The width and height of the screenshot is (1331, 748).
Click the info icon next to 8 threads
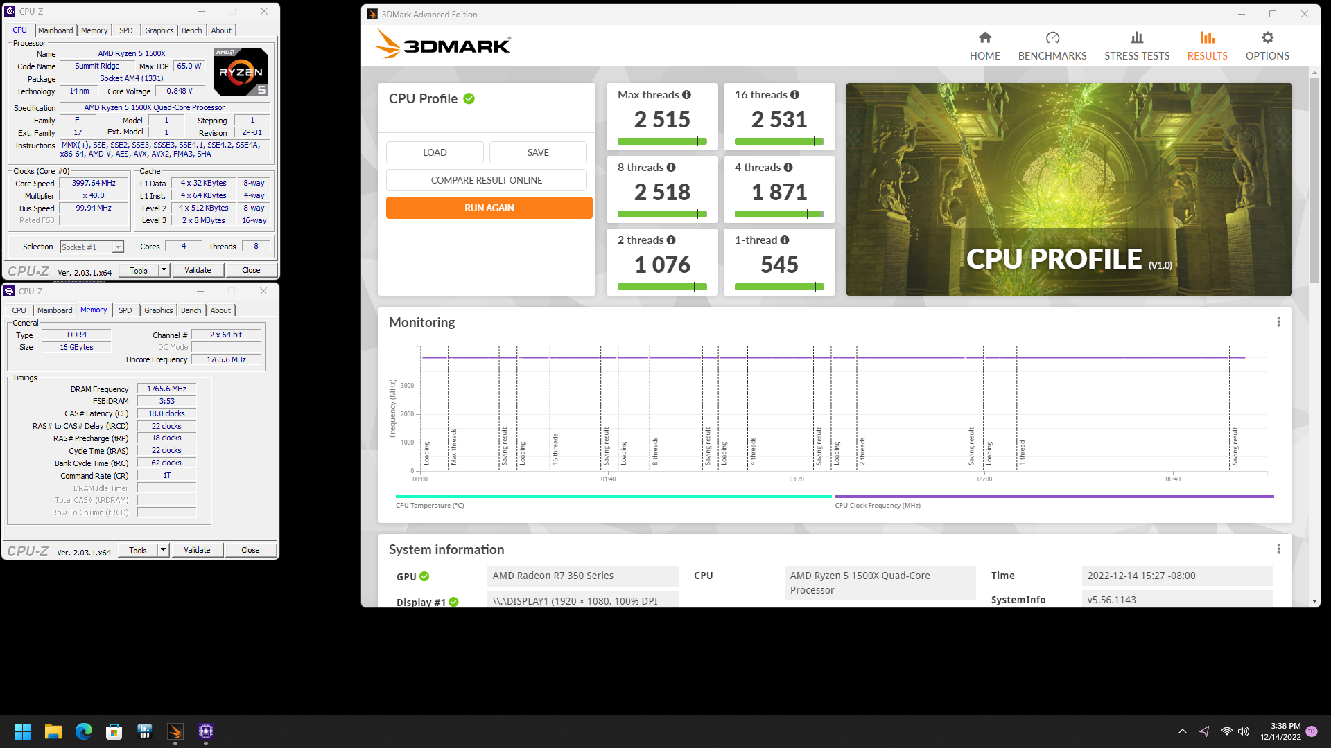pos(671,168)
